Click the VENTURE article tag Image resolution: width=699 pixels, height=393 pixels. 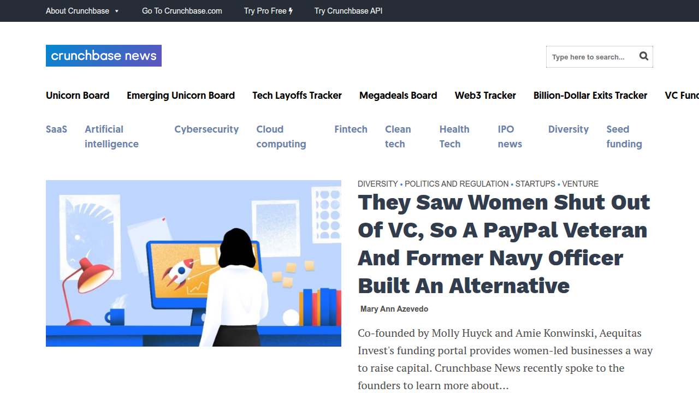click(580, 184)
